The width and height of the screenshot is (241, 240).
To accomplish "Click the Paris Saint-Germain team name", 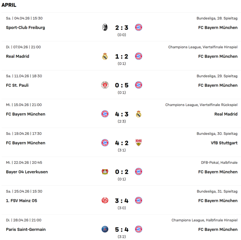I will 26,230.
